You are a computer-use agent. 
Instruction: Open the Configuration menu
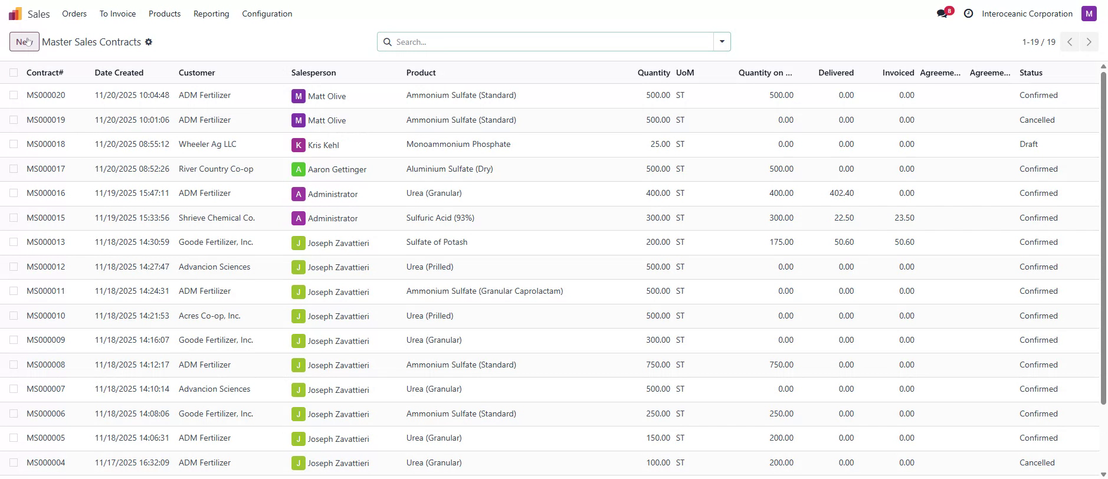pyautogui.click(x=267, y=14)
